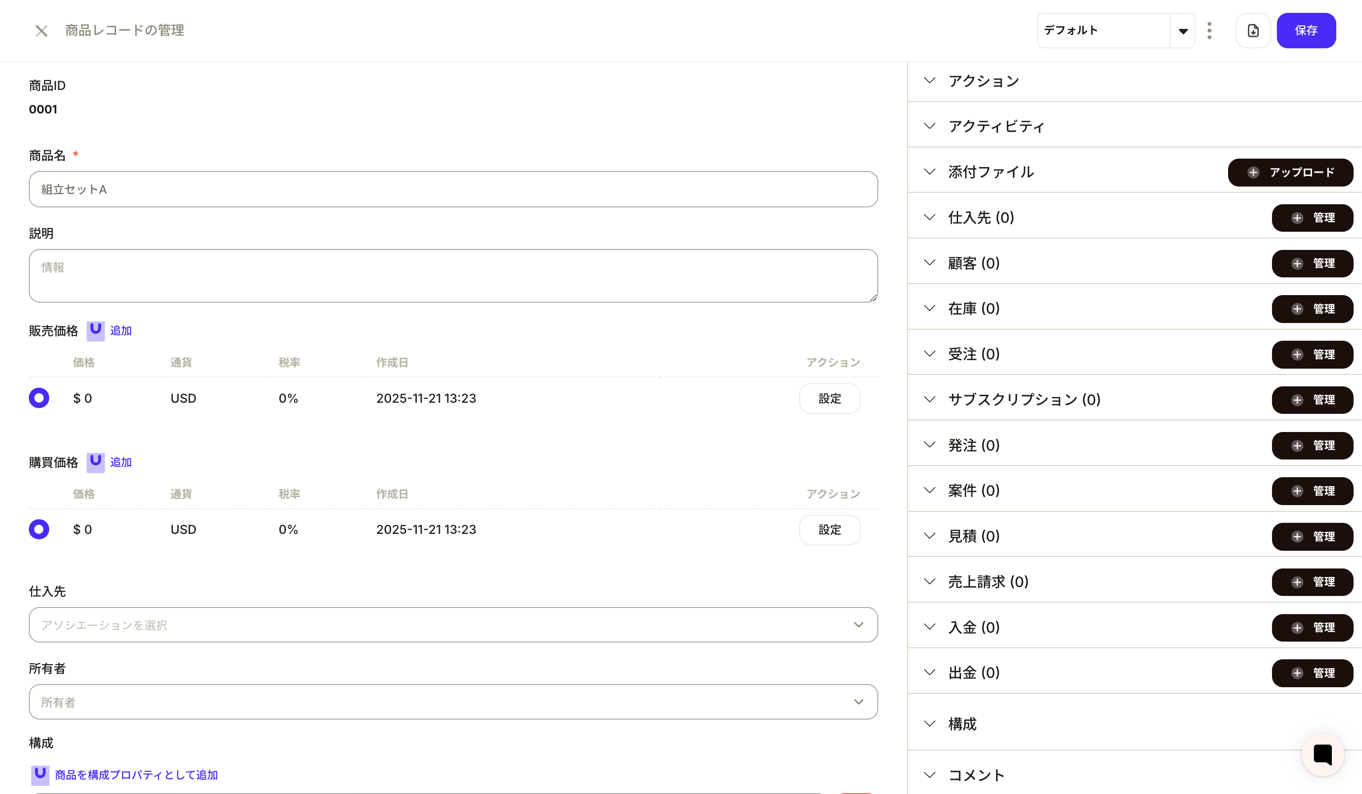Open the chat support bubble icon

click(x=1323, y=755)
